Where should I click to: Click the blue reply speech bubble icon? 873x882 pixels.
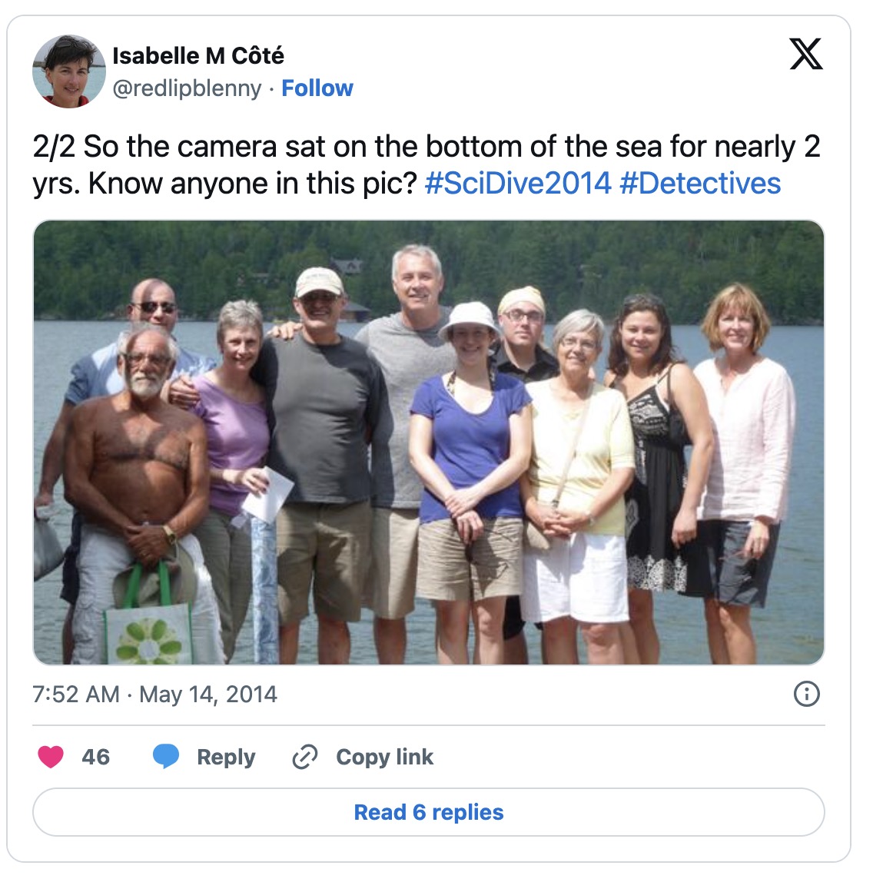166,757
